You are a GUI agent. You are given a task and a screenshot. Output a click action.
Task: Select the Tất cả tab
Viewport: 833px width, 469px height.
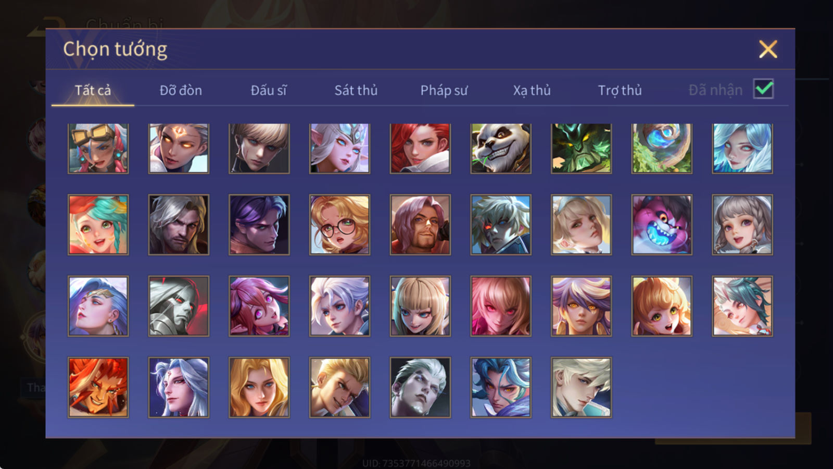click(93, 90)
